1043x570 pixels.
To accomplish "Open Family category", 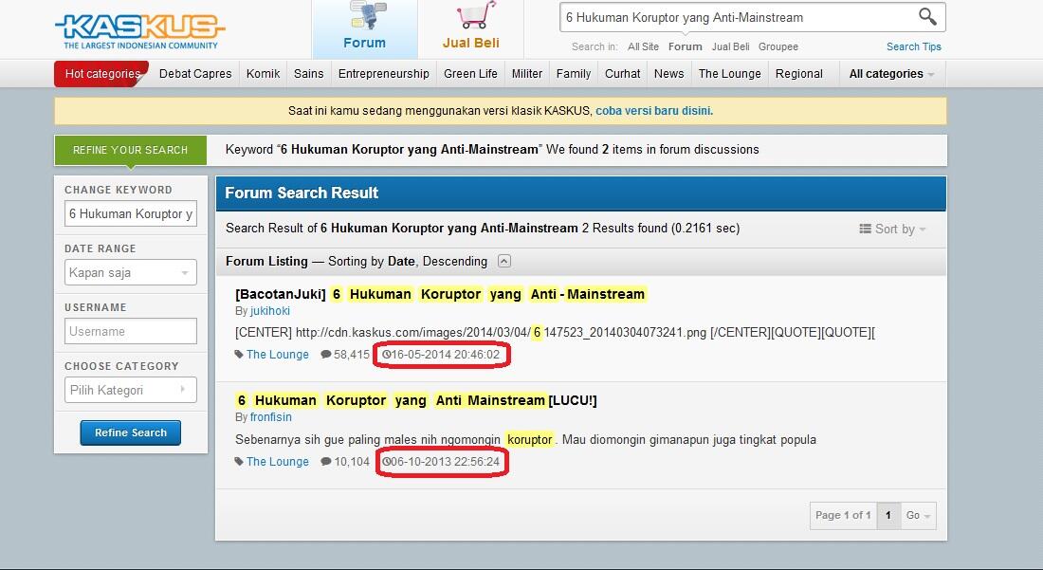I will click(574, 74).
